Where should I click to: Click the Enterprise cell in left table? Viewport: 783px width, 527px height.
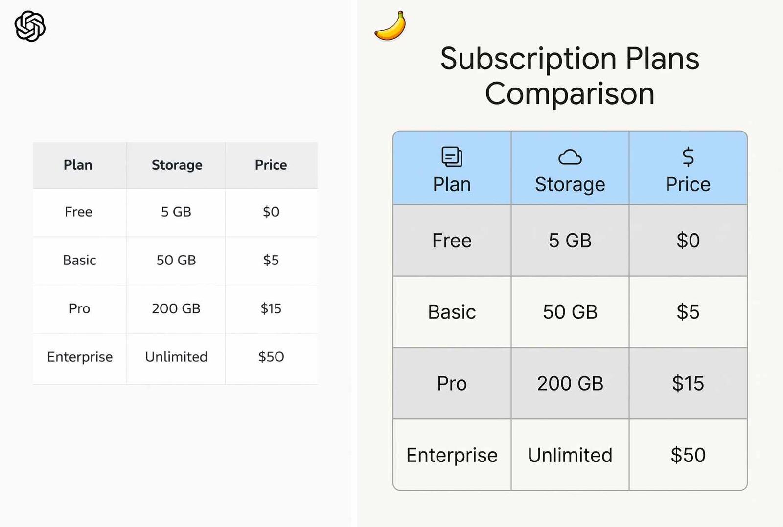coord(80,357)
